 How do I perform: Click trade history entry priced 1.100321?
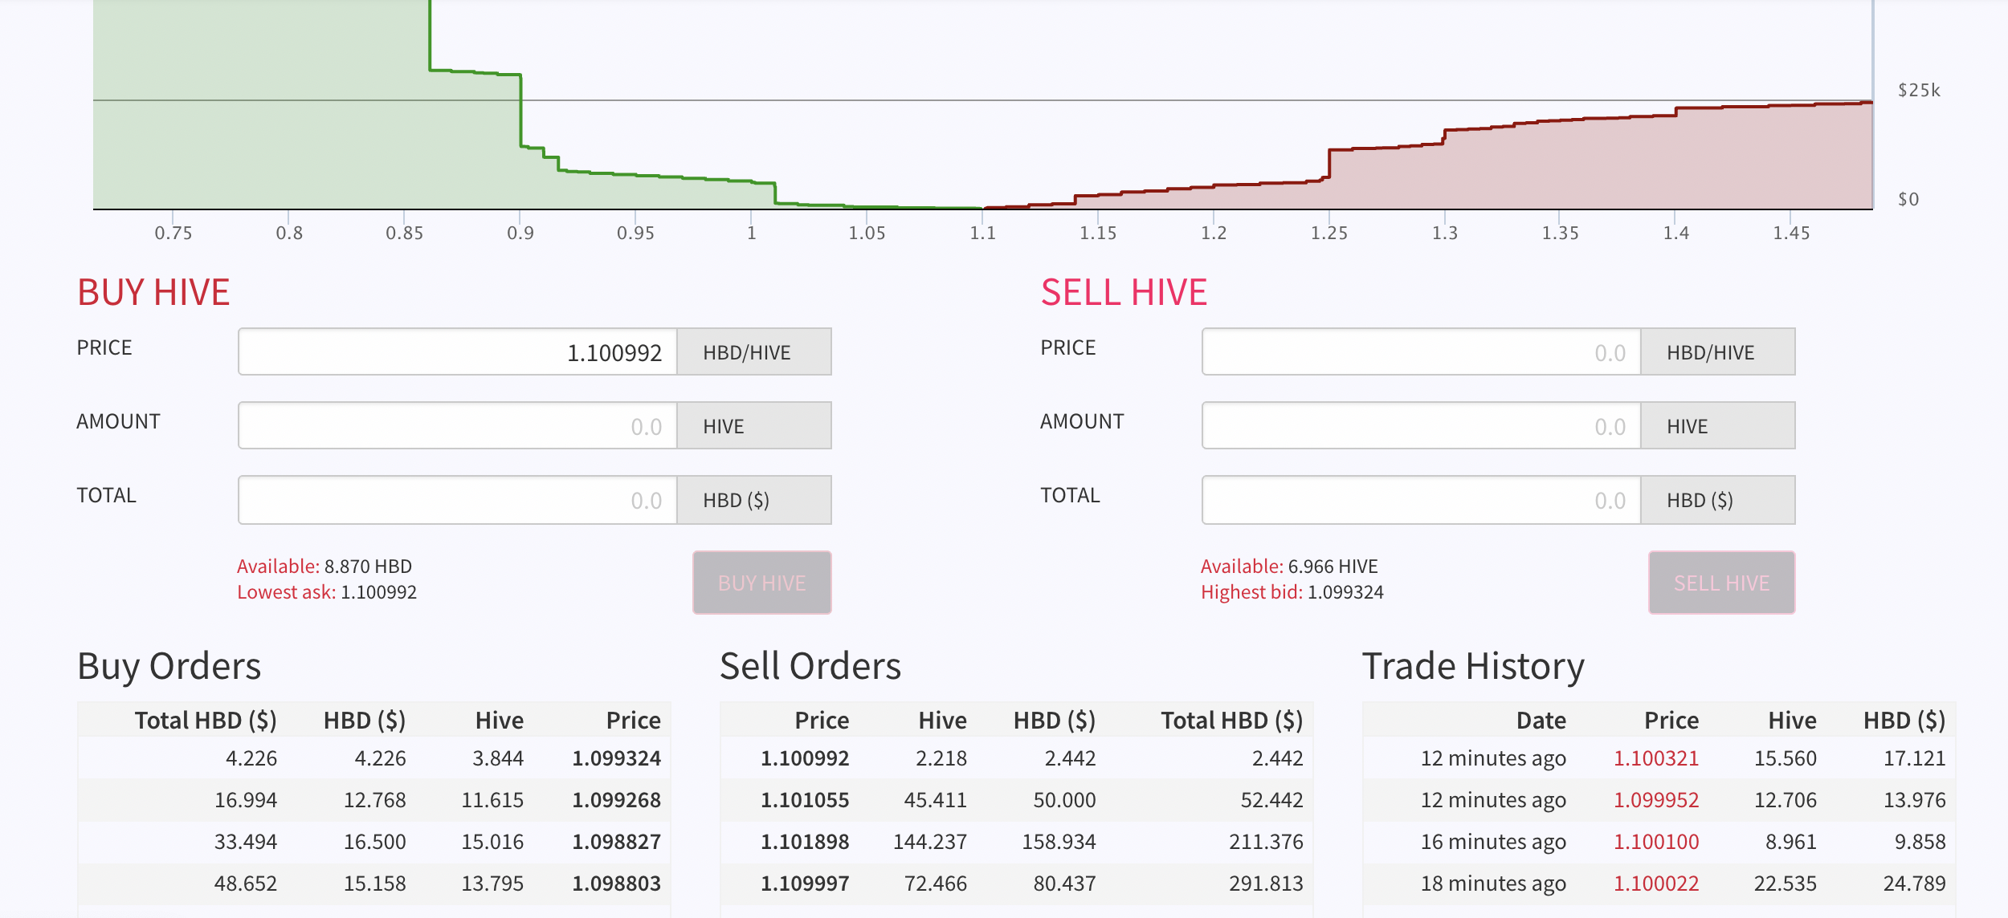[x=1659, y=758]
